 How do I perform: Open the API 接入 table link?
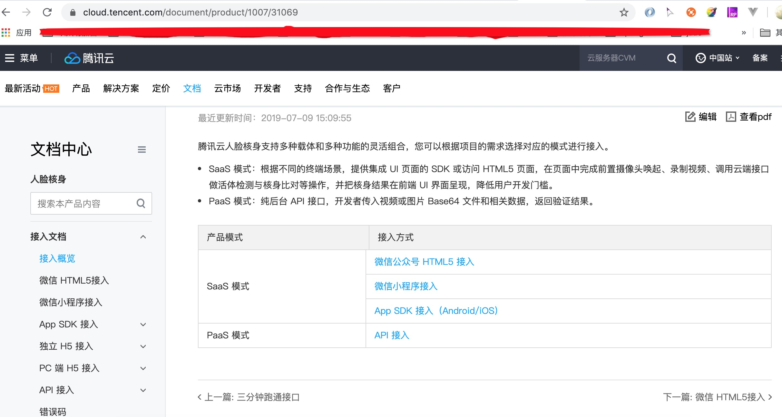click(x=392, y=335)
